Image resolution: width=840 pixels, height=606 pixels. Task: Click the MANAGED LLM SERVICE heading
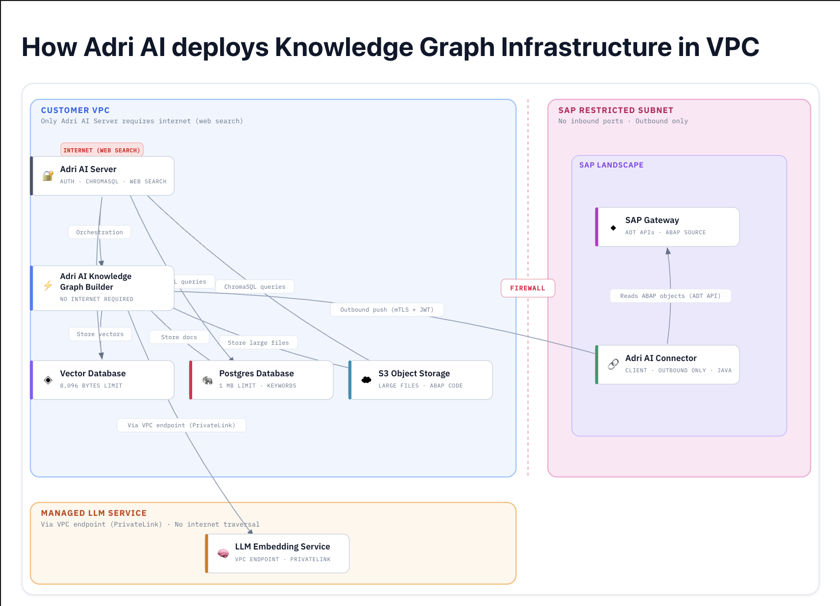(x=94, y=513)
